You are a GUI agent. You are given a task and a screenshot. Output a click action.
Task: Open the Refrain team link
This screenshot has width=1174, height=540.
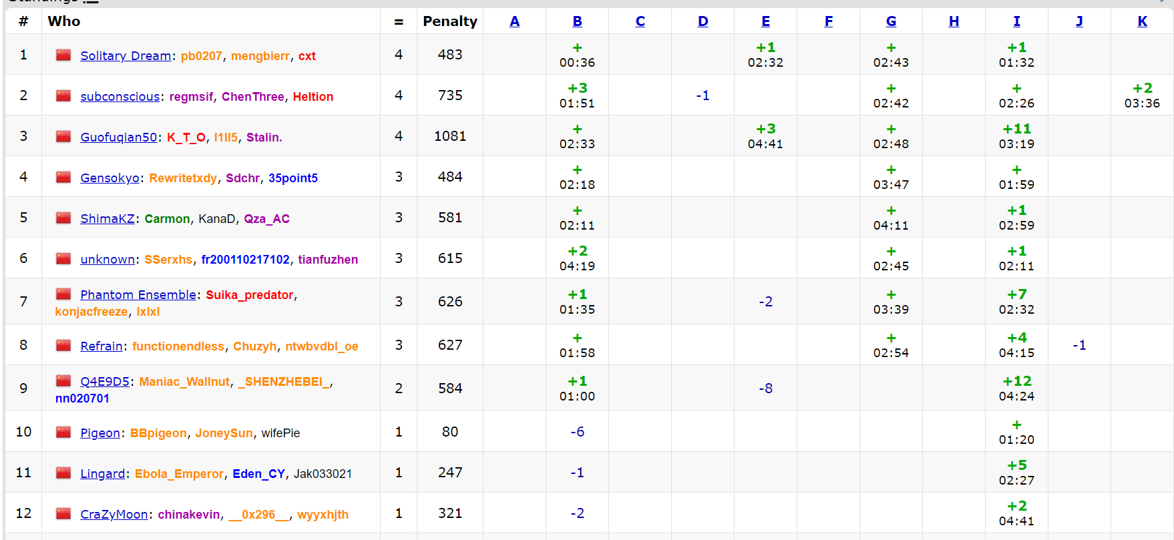[101, 346]
